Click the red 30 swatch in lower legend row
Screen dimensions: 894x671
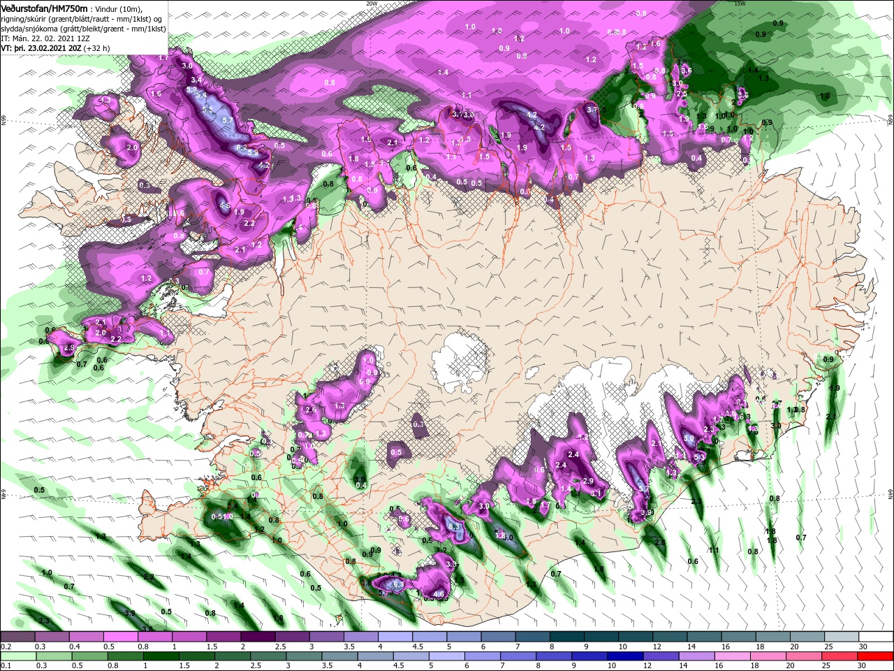tap(875, 656)
